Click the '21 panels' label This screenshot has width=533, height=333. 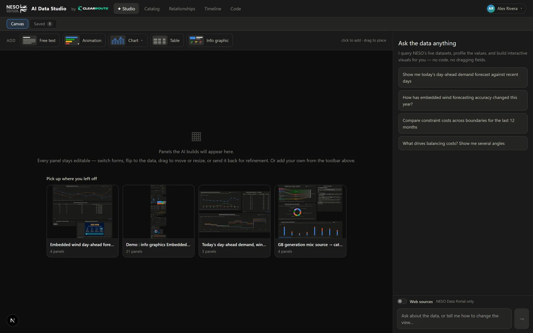pyautogui.click(x=134, y=251)
